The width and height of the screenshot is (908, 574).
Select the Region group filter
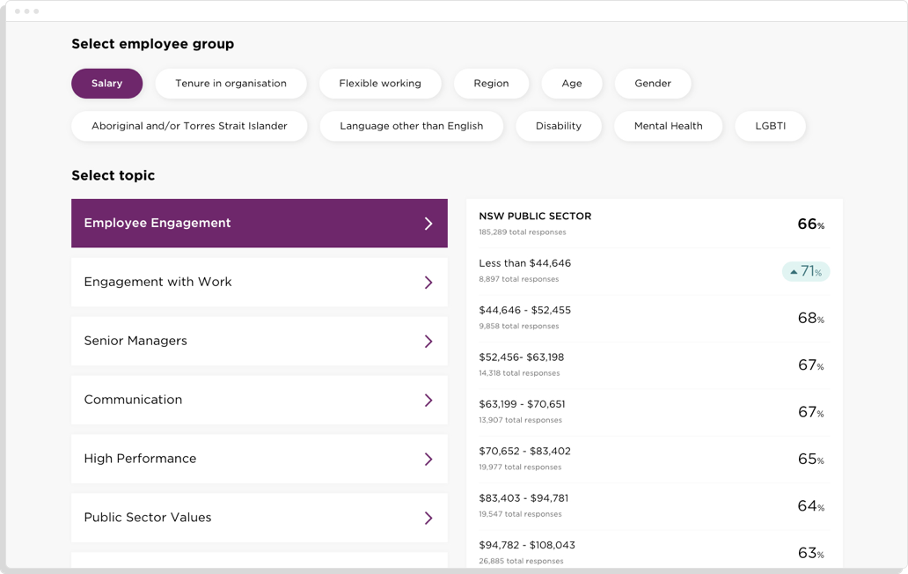[491, 84]
